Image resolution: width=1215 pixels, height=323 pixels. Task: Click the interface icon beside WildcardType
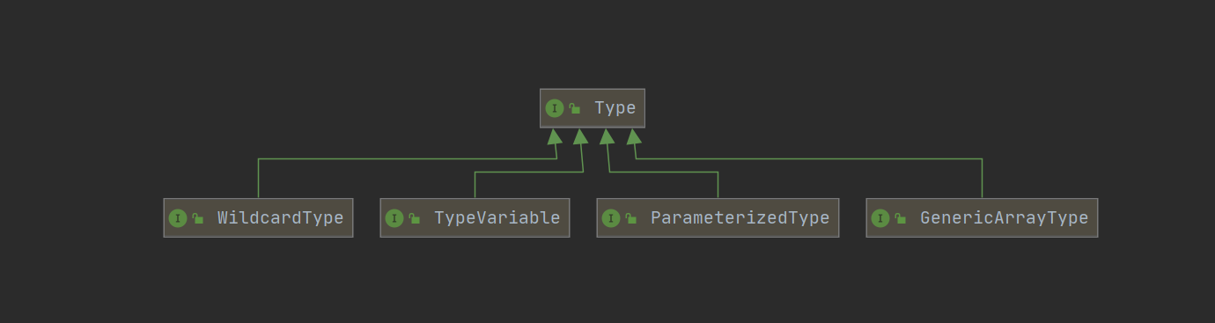[x=178, y=218]
